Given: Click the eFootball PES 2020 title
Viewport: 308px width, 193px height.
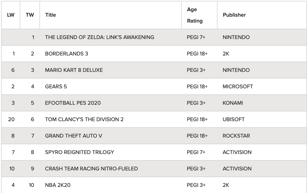Looking at the screenshot, I should click(x=73, y=103).
